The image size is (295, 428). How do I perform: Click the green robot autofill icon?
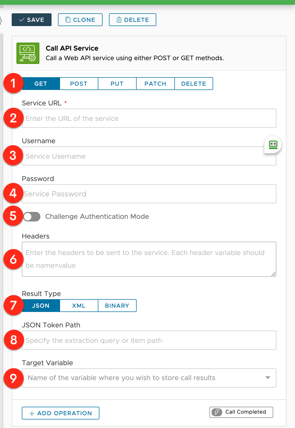[x=273, y=145]
